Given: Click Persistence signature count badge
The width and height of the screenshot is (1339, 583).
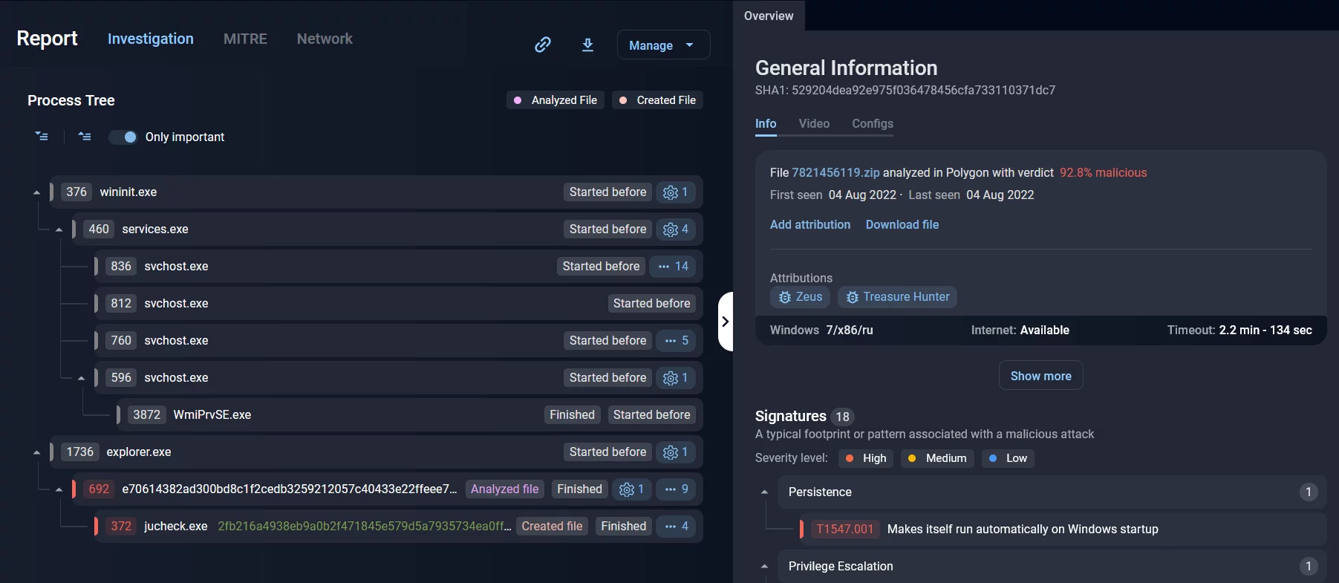Looking at the screenshot, I should point(1309,492).
